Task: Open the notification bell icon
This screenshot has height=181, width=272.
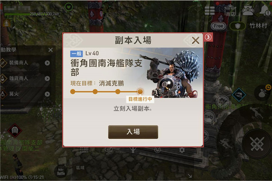Action: pos(265,10)
